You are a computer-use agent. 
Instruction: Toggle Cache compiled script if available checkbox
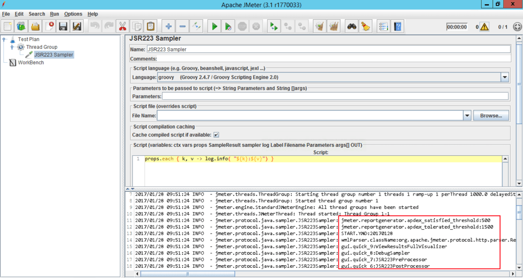pyautogui.click(x=216, y=135)
